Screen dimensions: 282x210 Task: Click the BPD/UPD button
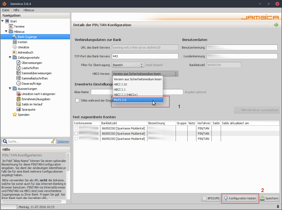pos(211,198)
